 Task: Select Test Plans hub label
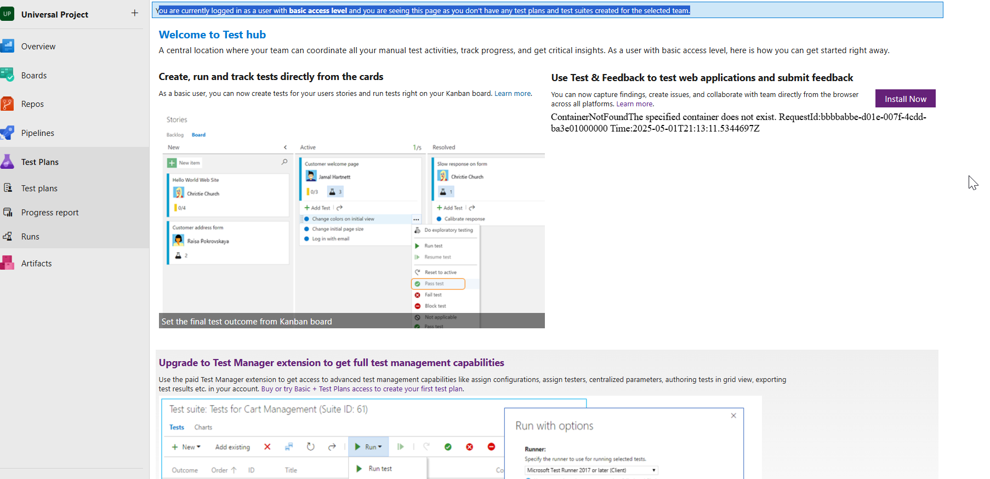(x=40, y=162)
